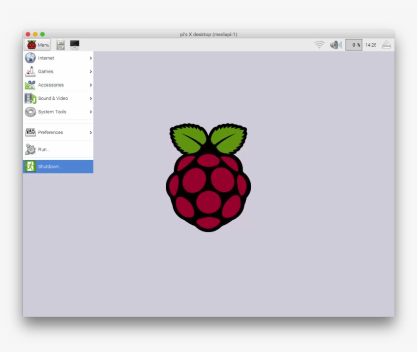
Task: Expand the Accessories submenu
Action: tap(90, 85)
